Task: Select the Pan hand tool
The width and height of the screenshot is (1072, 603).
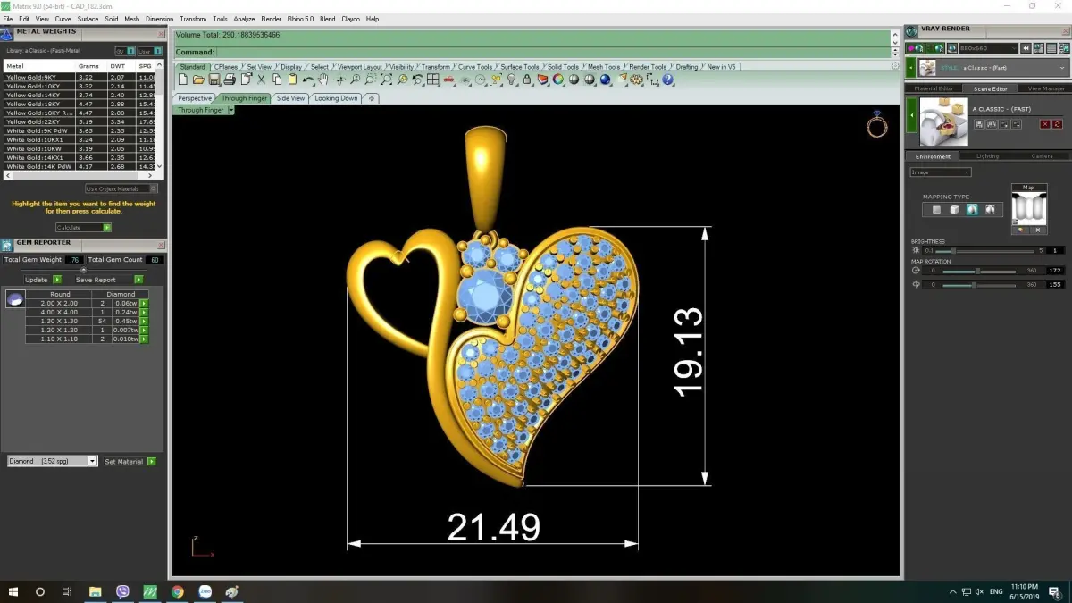Action: tap(323, 80)
